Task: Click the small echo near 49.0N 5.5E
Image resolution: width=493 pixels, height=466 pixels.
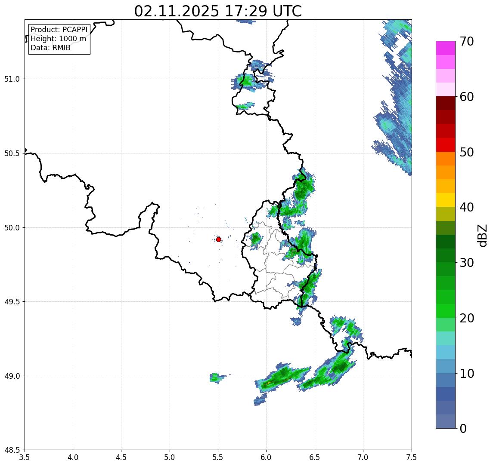Action: click(217, 377)
